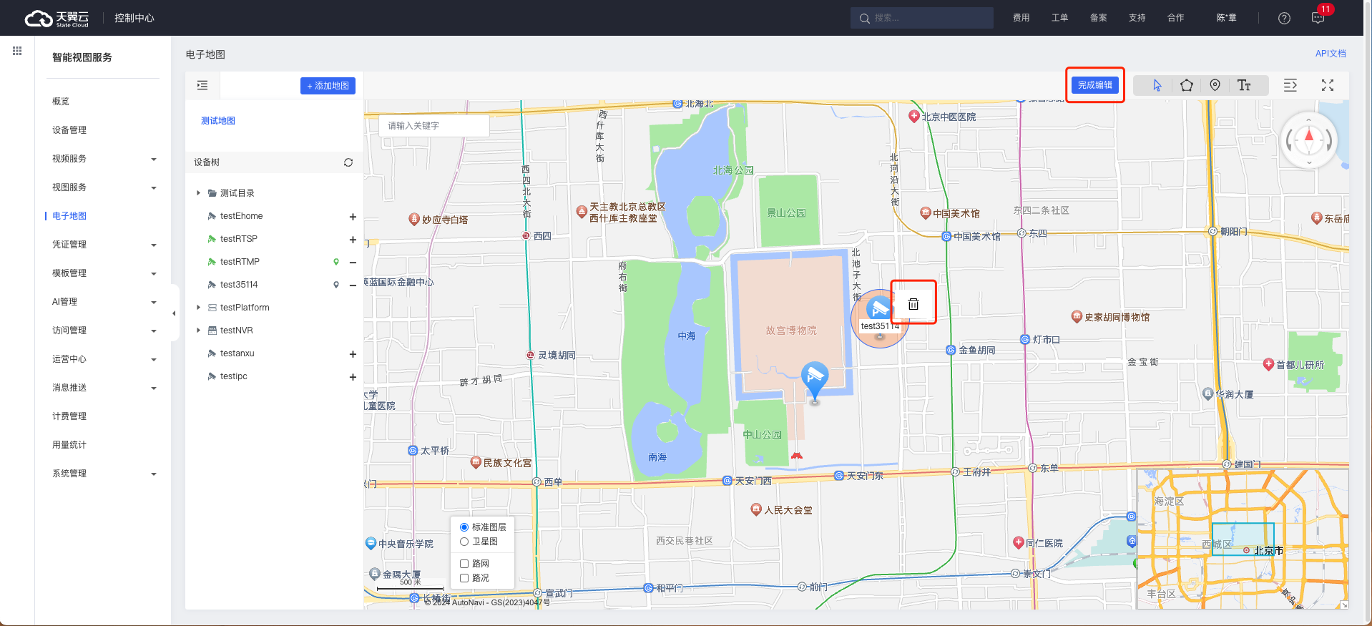Add testEhome device to map
The image size is (1372, 626).
pos(353,216)
